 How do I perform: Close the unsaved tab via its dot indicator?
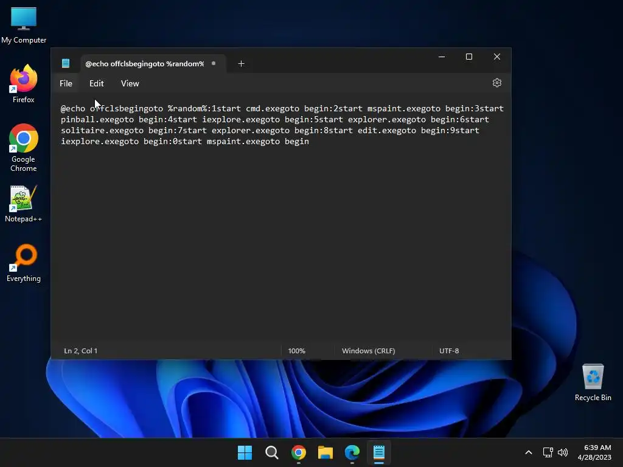point(214,63)
